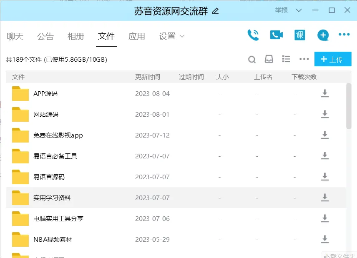Click the file list vertical scrollbar
This screenshot has height=258, width=357.
(349, 106)
